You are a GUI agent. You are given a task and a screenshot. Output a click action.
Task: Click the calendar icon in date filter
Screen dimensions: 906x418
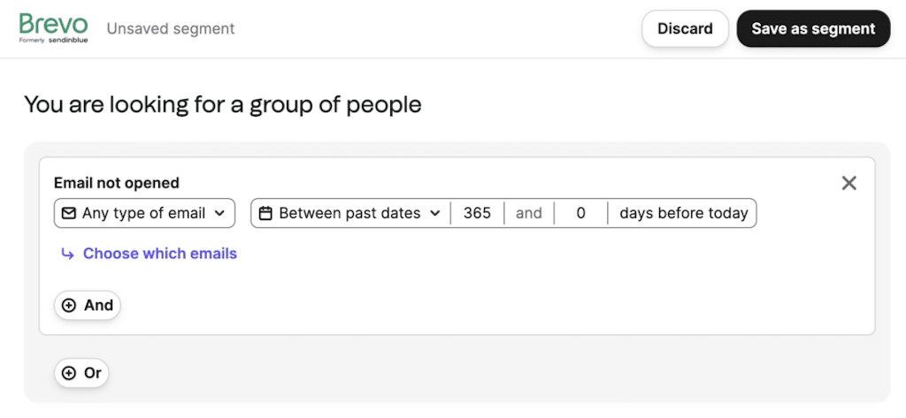point(265,213)
